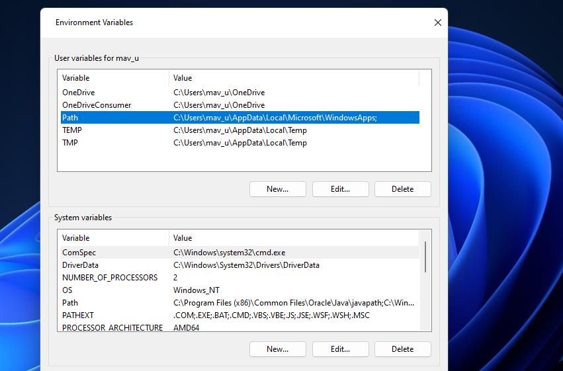
Task: Select the PATHEXT system variable
Action: [x=240, y=315]
